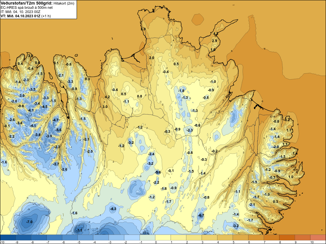The width and height of the screenshot is (326, 244).
Task: Click the -3.7 temperature value
Action: pyautogui.click(x=56, y=164)
